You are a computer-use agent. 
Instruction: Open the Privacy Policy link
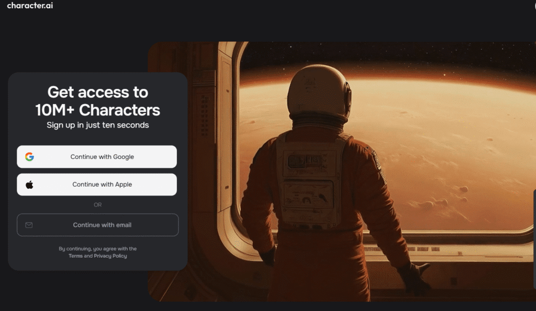click(x=110, y=256)
